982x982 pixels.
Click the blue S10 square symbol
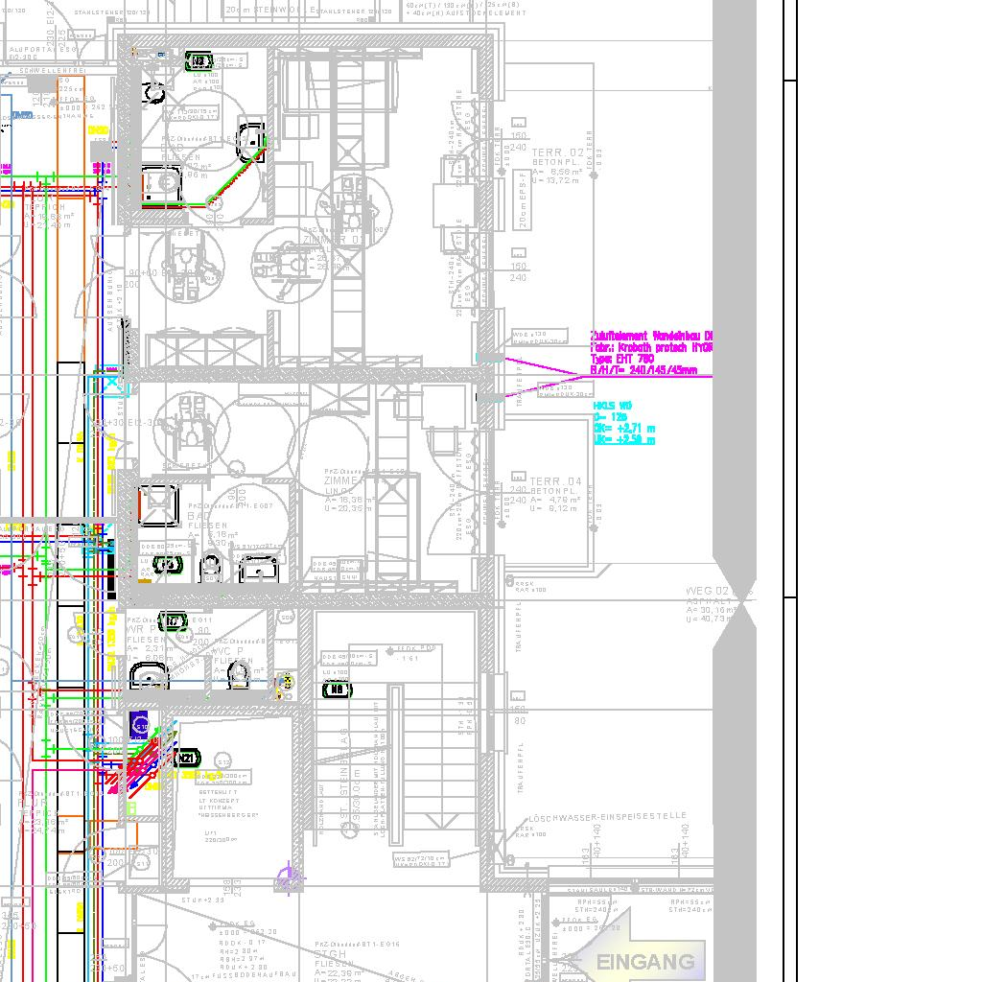[x=140, y=725]
